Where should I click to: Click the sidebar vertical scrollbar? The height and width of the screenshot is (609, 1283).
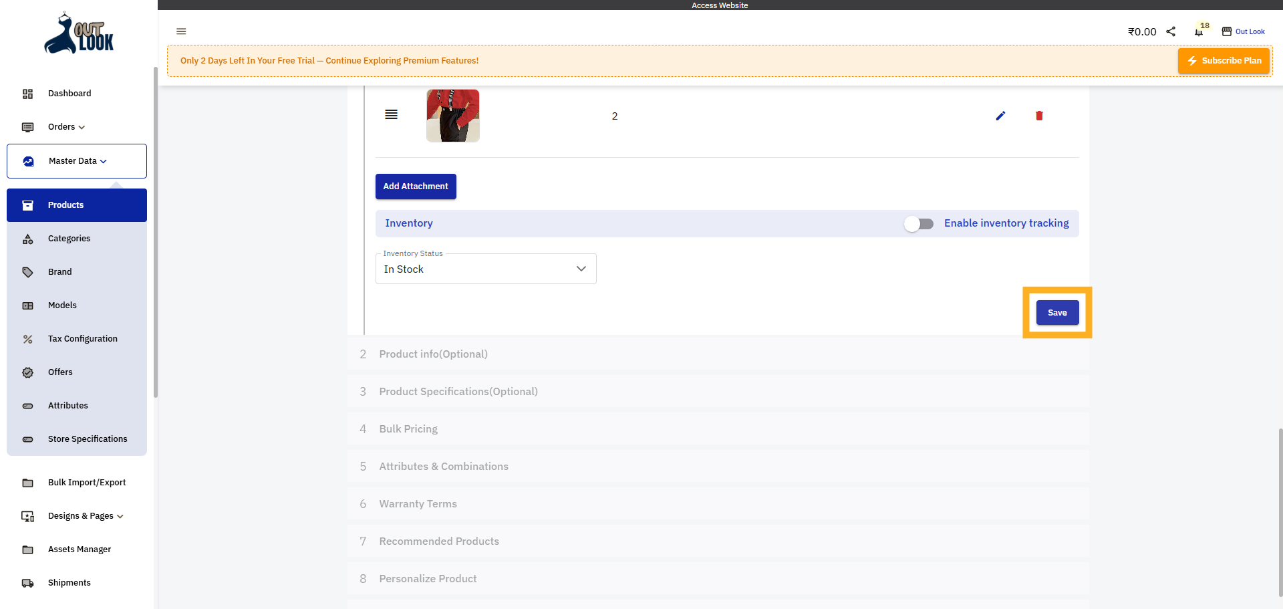156,232
